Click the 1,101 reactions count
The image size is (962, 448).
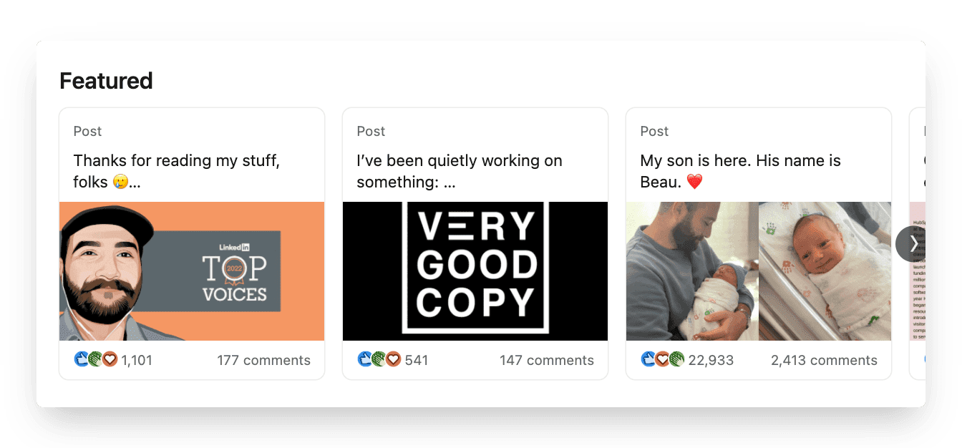(x=137, y=361)
